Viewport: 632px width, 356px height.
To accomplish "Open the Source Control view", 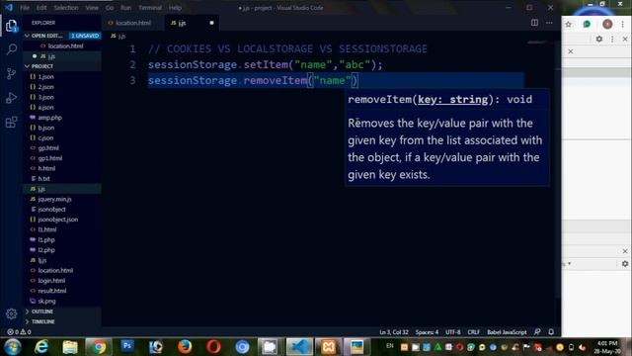I will pos(11,73).
